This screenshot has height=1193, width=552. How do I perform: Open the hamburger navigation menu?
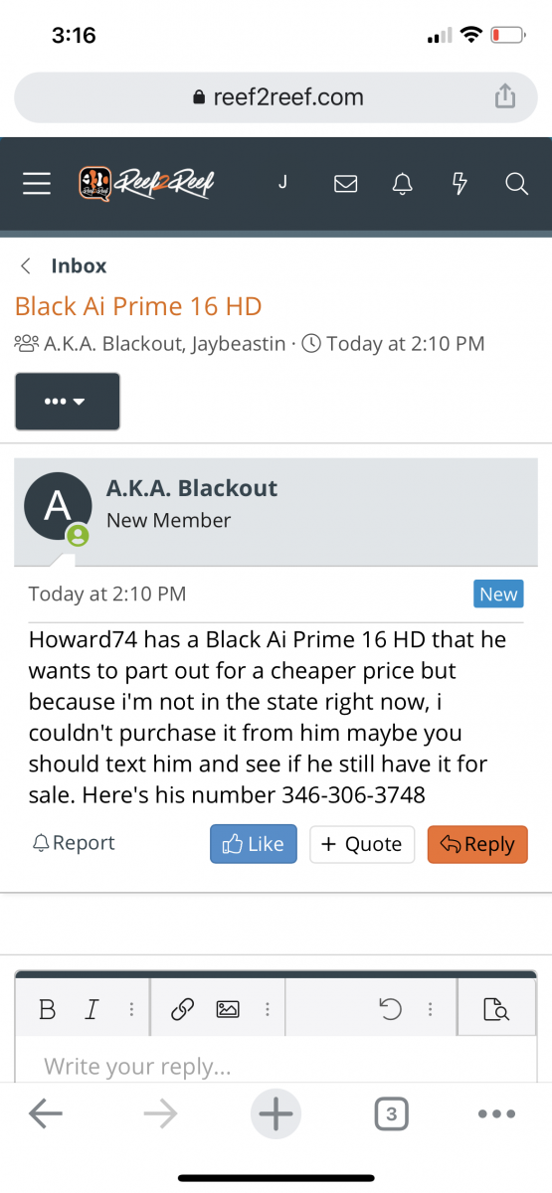(x=37, y=184)
